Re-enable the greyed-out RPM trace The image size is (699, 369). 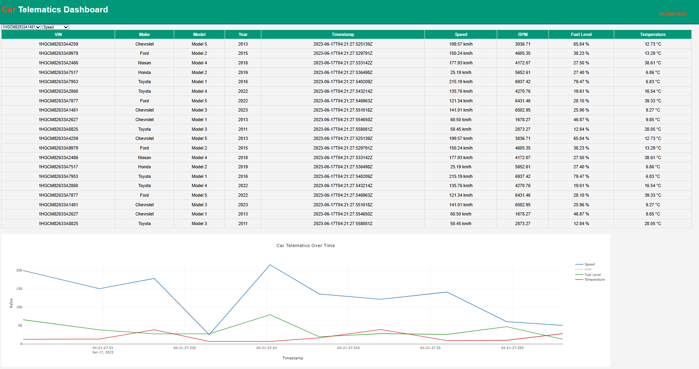click(x=587, y=269)
